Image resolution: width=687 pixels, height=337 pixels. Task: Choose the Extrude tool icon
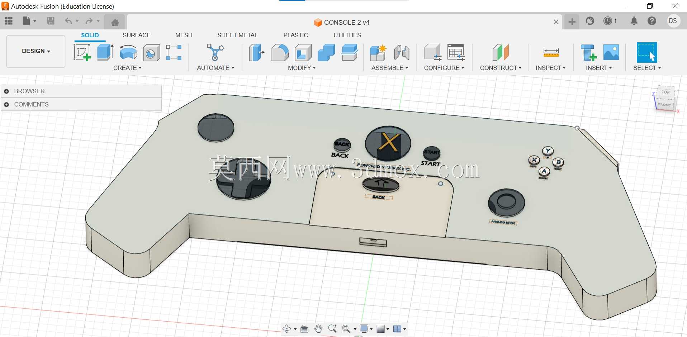point(105,52)
